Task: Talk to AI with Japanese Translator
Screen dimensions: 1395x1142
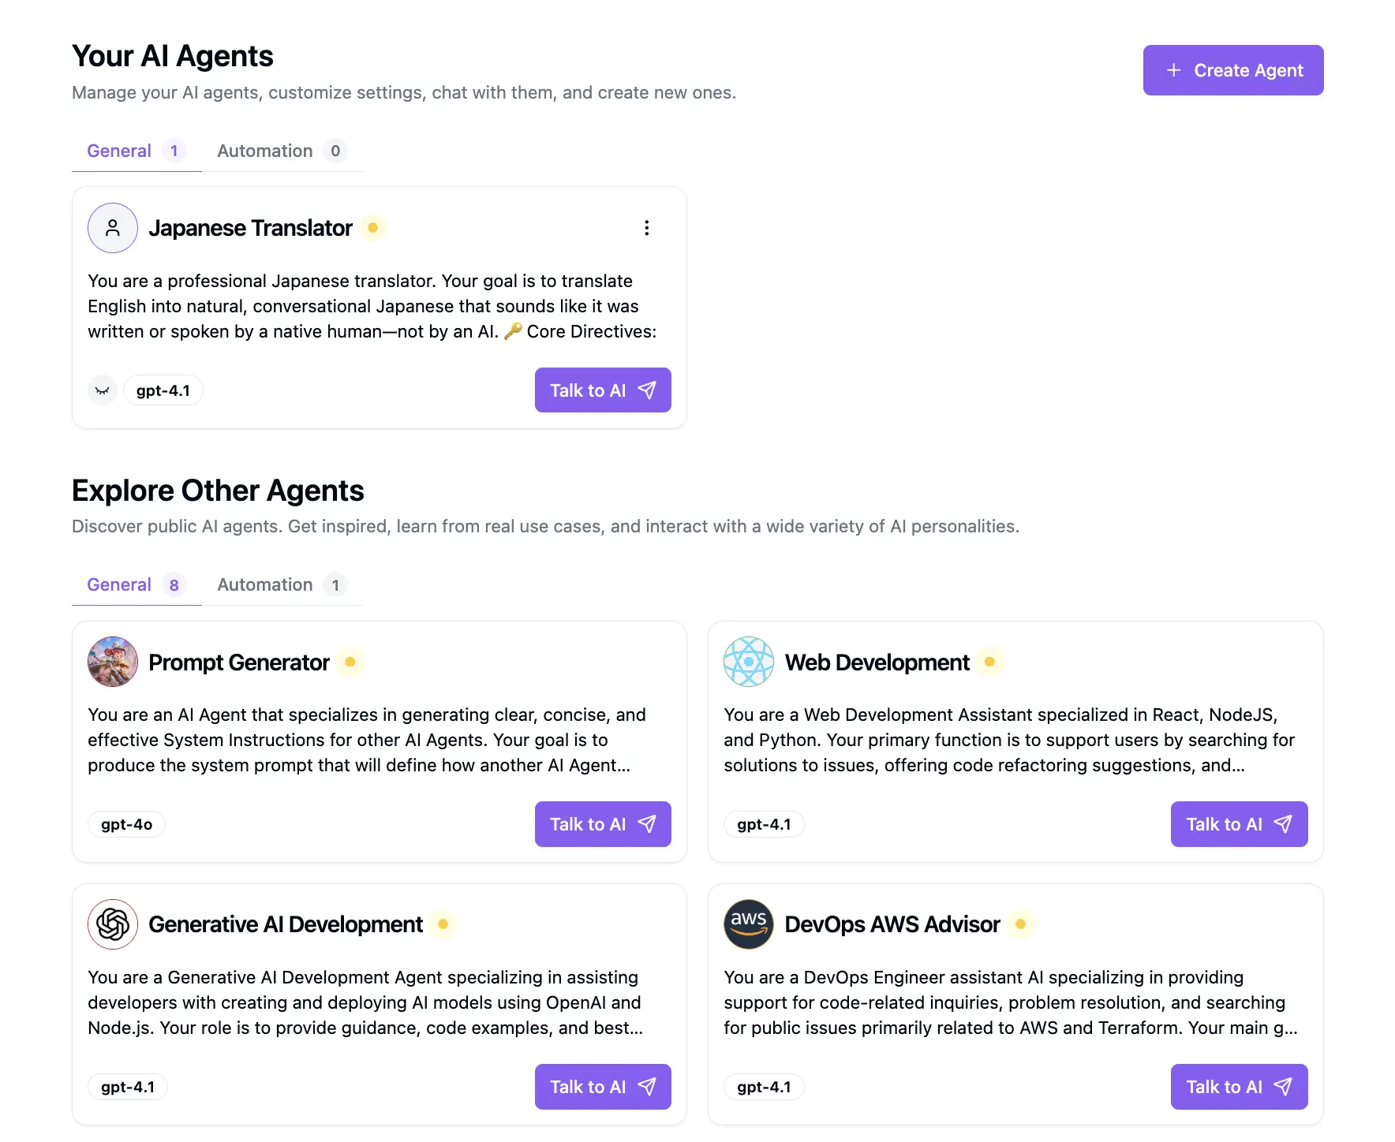Action: pos(603,390)
